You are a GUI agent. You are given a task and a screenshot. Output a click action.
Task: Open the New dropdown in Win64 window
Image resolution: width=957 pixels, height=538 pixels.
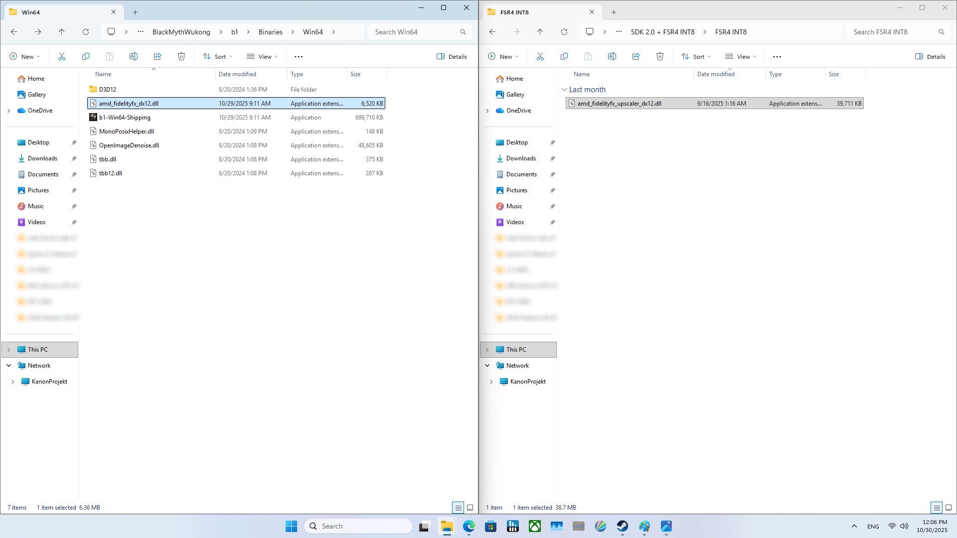point(25,56)
